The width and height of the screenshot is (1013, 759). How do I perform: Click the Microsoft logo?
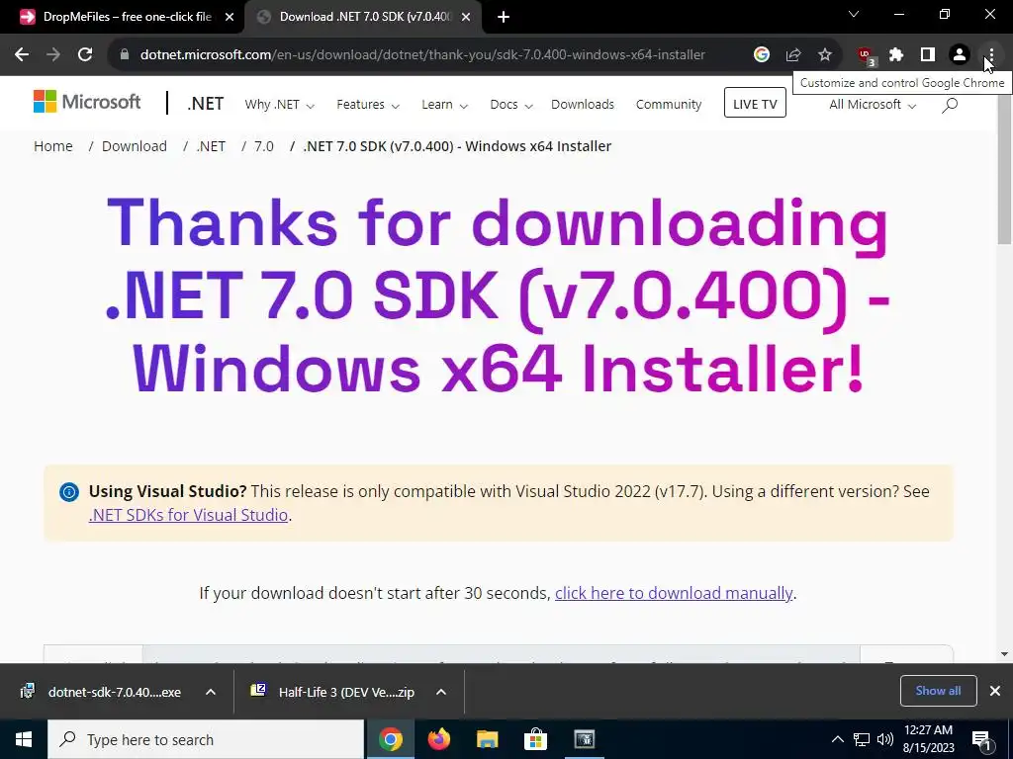pos(87,102)
